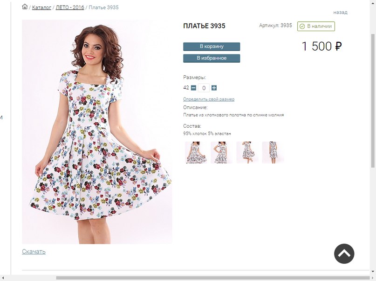Click the horizontal scrollbar left arrow
This screenshot has width=376, height=281.
click(2, 278)
